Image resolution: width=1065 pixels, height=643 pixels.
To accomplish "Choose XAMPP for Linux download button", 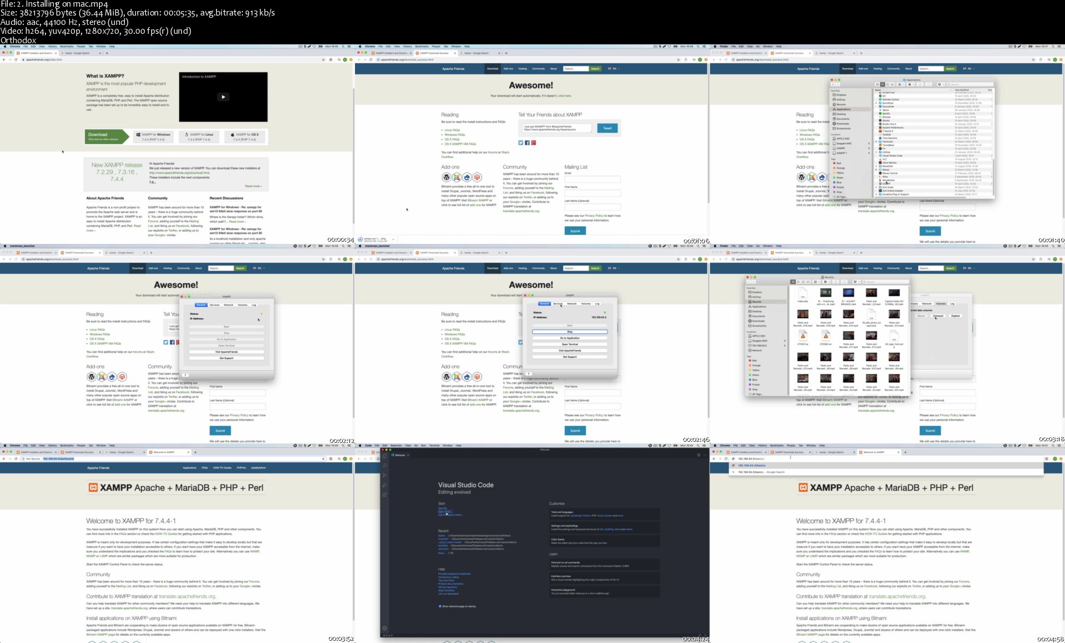I will point(199,136).
